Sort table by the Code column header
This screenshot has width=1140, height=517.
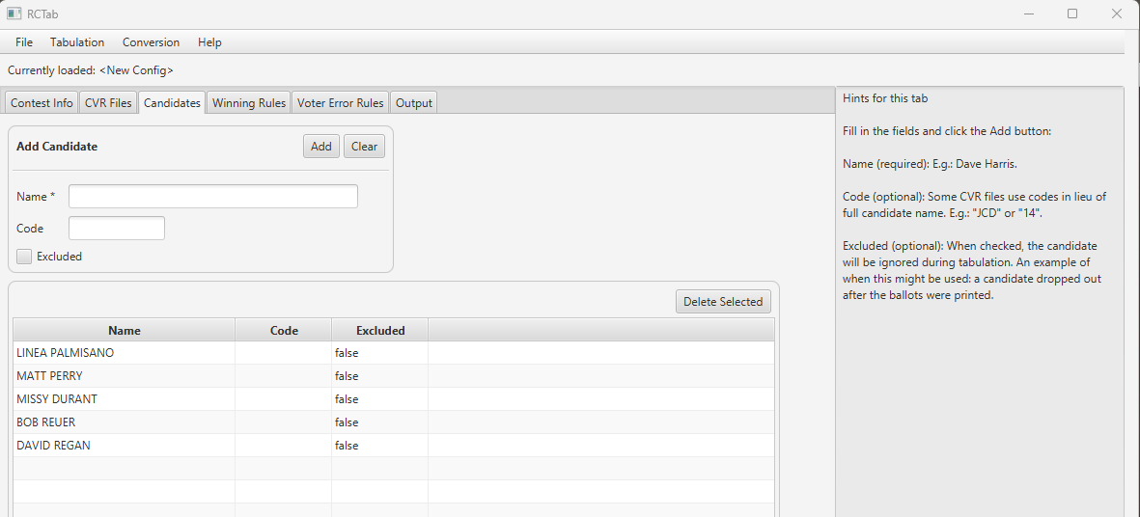tap(284, 330)
